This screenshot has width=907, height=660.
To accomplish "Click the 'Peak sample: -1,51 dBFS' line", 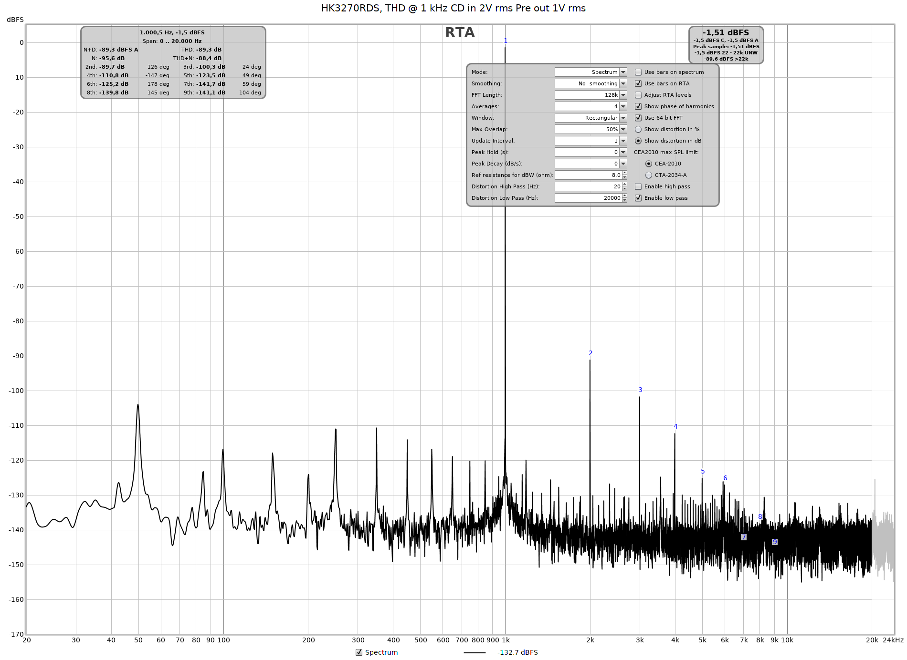I will coord(726,47).
